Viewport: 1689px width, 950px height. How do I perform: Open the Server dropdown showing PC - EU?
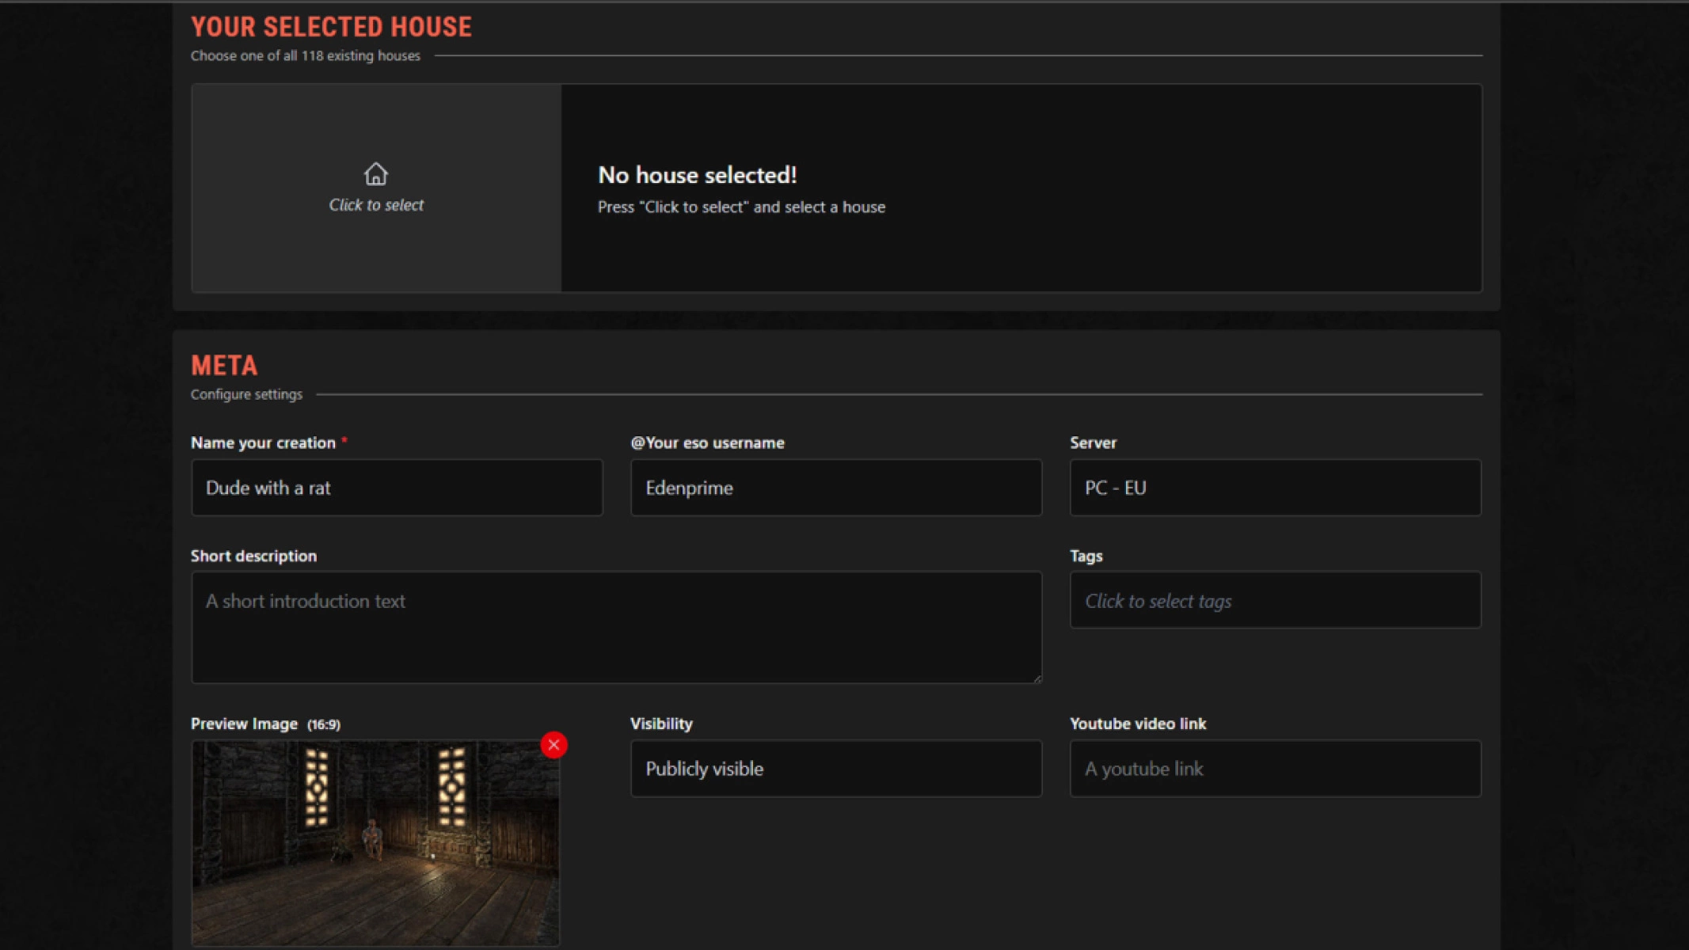(x=1275, y=488)
